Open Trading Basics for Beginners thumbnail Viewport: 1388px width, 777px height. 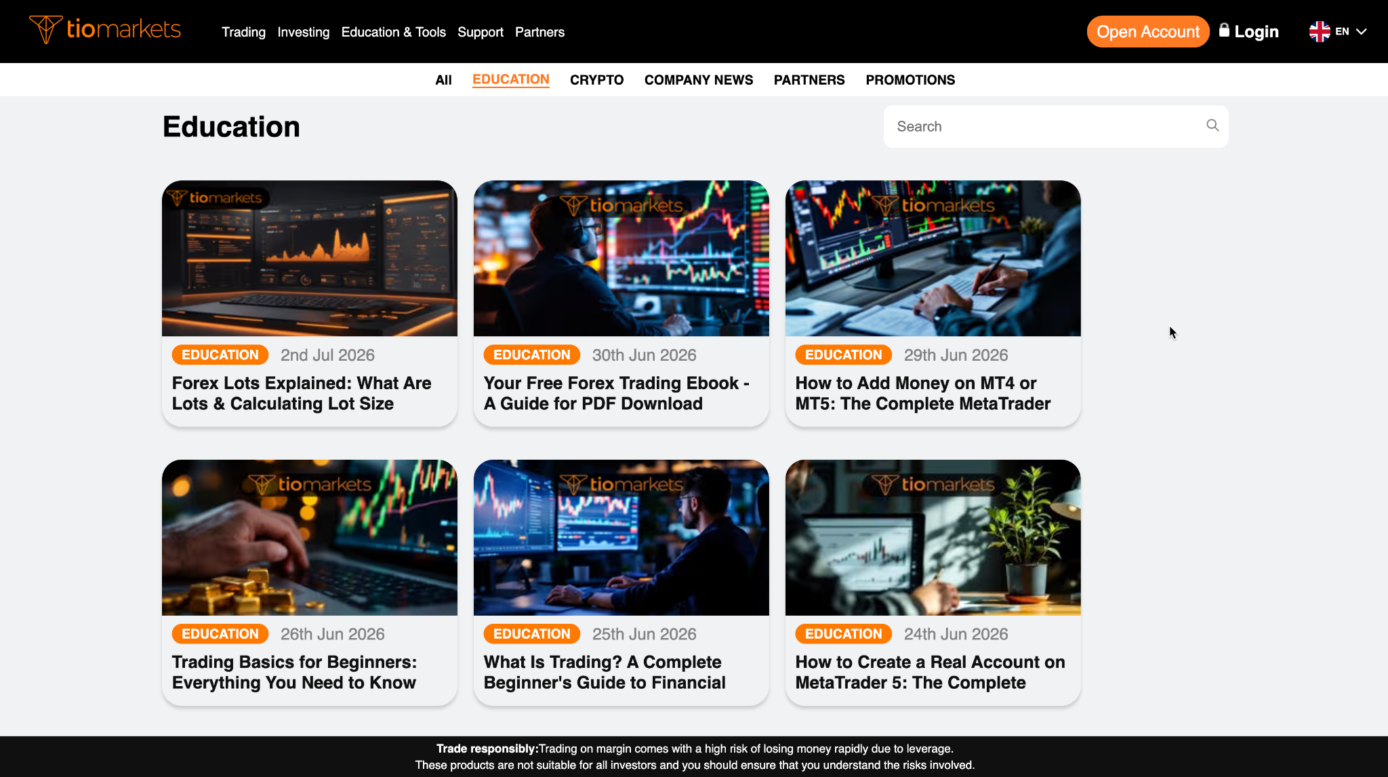point(309,538)
